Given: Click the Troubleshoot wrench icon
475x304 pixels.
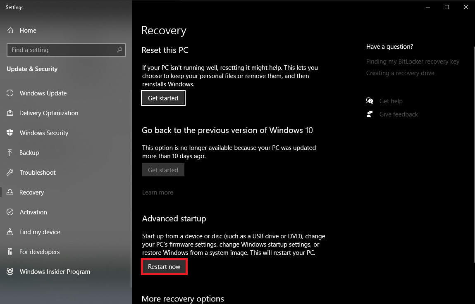Looking at the screenshot, I should point(10,173).
